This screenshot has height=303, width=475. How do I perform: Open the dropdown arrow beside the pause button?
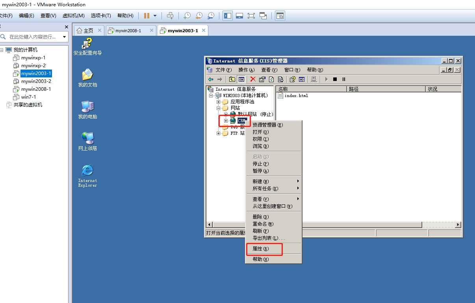click(x=155, y=16)
